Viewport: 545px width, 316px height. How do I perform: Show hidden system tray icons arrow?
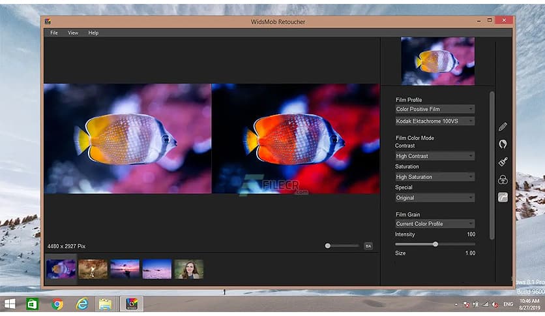[456, 304]
